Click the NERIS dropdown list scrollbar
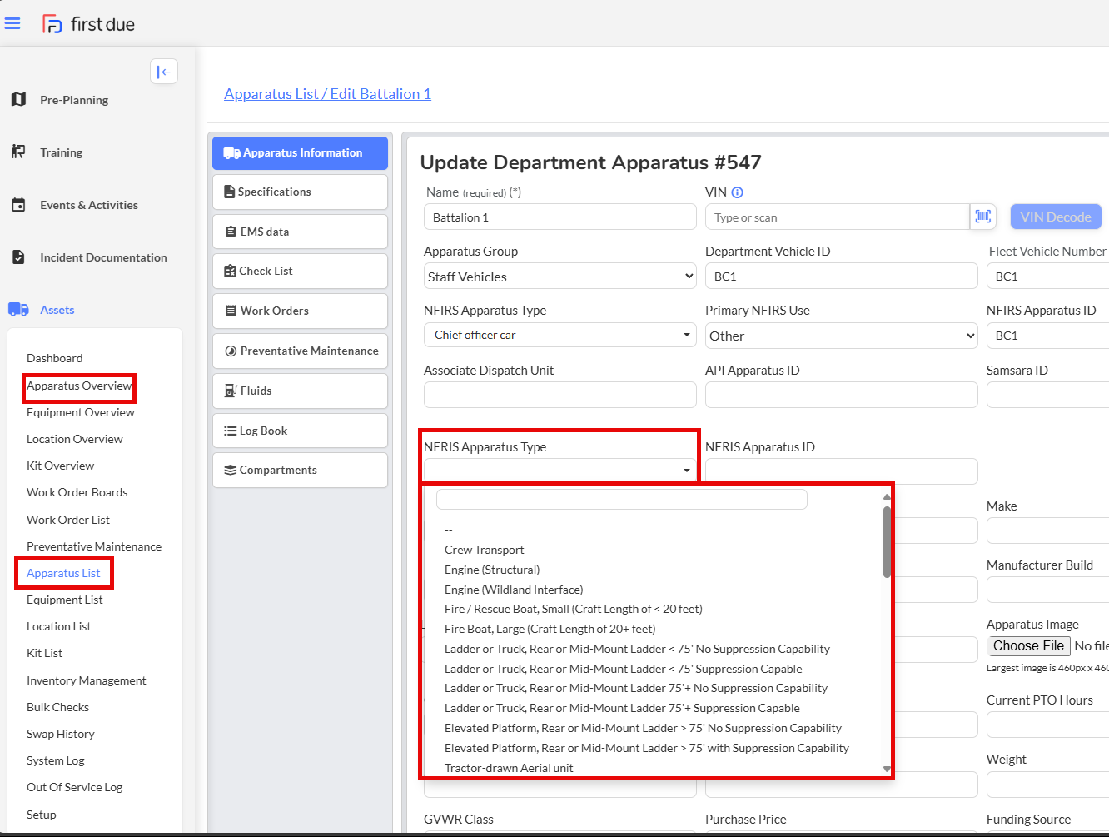1109x837 pixels. 887,541
